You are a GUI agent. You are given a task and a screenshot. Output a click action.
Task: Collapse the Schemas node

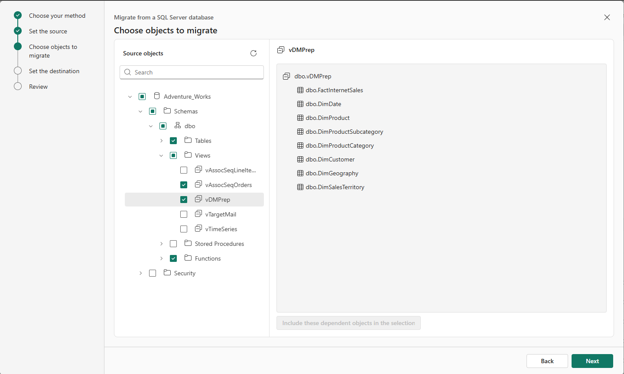tap(140, 111)
